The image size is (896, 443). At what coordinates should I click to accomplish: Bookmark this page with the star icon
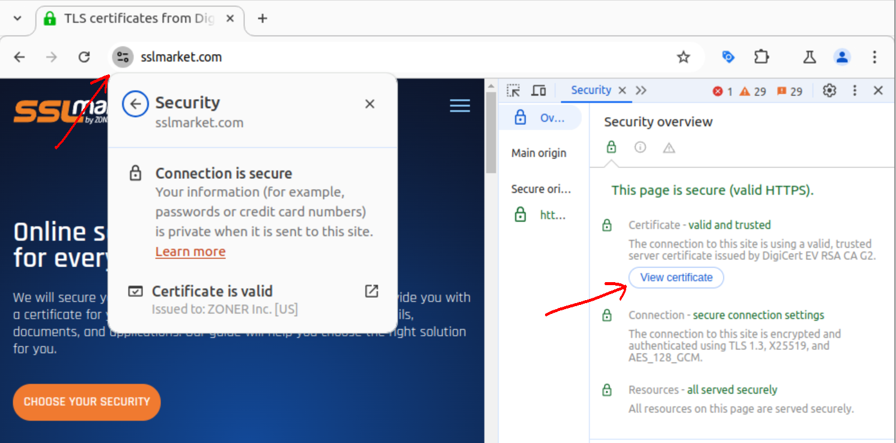[683, 57]
